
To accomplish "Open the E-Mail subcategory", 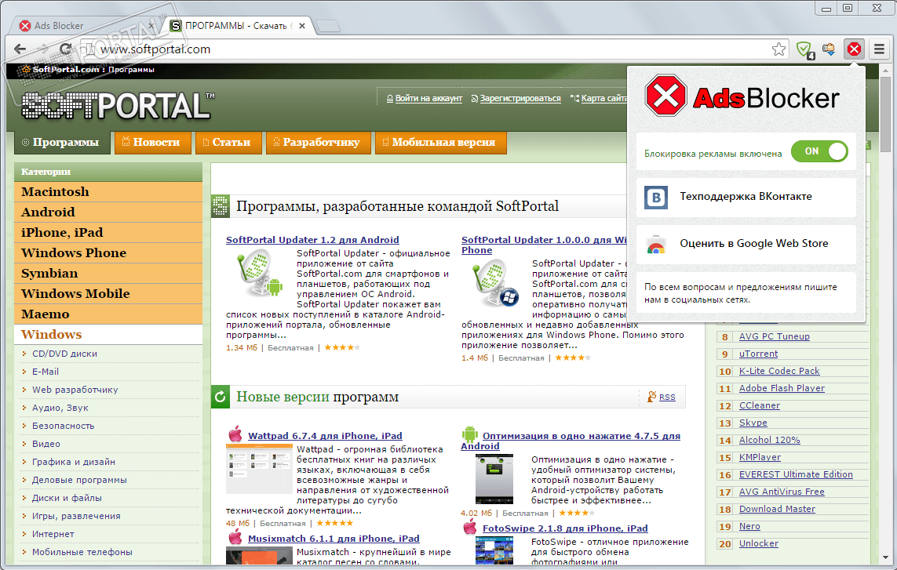I will (x=46, y=372).
